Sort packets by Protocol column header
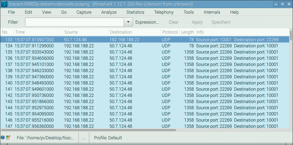The image size is (293, 145). tap(170, 32)
